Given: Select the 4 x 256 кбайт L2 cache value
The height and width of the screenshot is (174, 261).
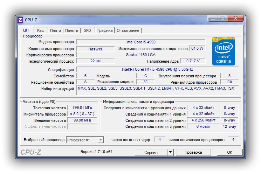Looking at the screenshot, I should click(204, 120).
